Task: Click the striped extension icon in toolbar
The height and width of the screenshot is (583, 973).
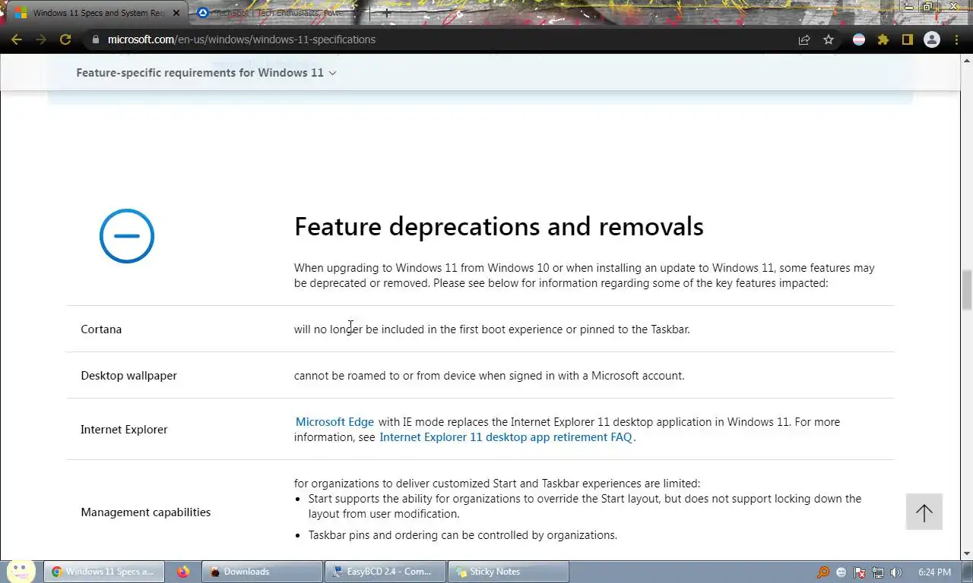Action: 859,39
